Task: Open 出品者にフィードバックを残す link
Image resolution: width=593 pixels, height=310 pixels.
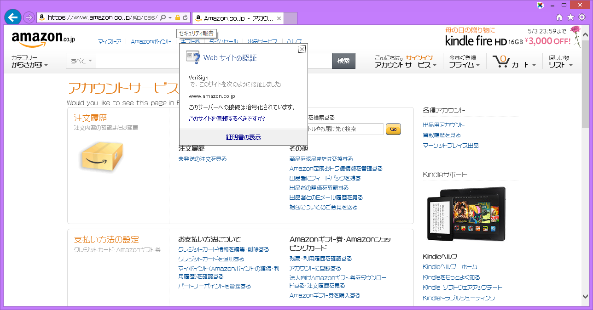Action: coord(325,178)
